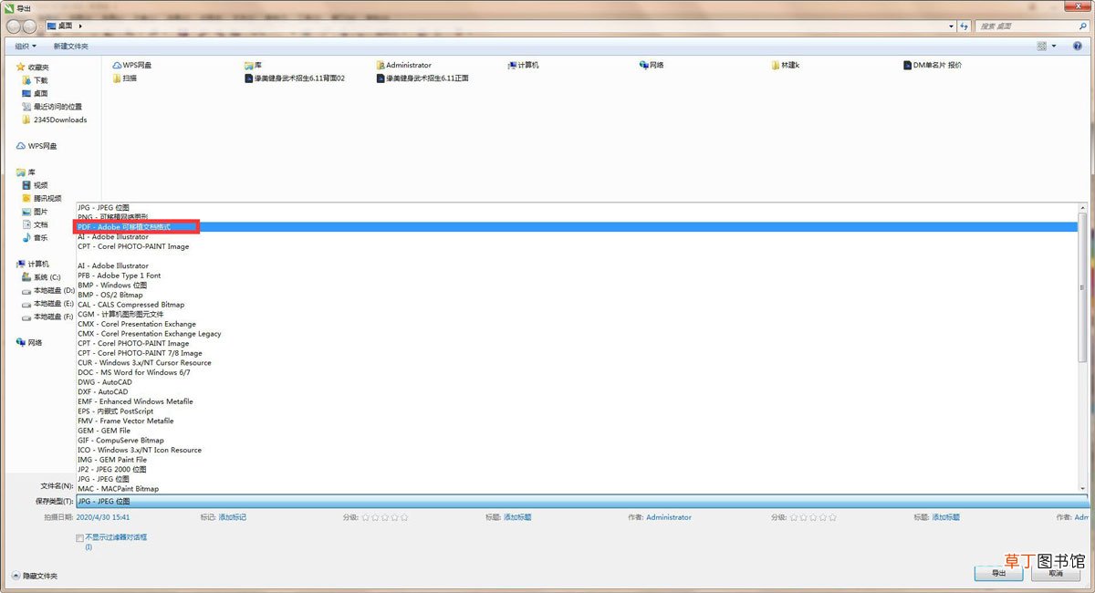Choose CUR - Windows 3.x/NT Cursor Resource
The image size is (1095, 593).
pos(576,363)
